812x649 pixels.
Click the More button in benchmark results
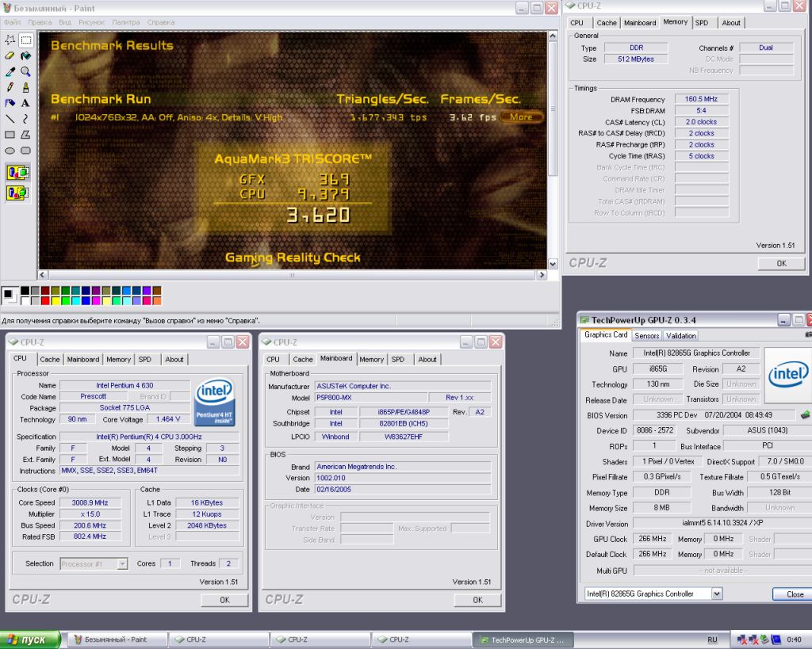click(521, 117)
